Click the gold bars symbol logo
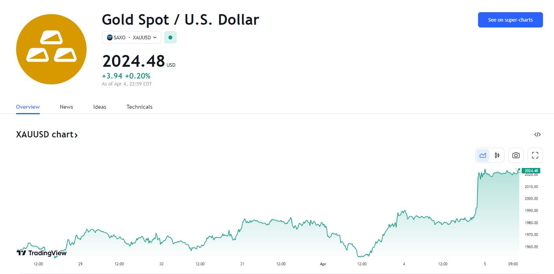The height and width of the screenshot is (274, 554). pyautogui.click(x=51, y=49)
